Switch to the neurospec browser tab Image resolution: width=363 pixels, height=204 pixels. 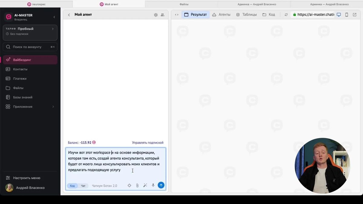(x=36, y=4)
